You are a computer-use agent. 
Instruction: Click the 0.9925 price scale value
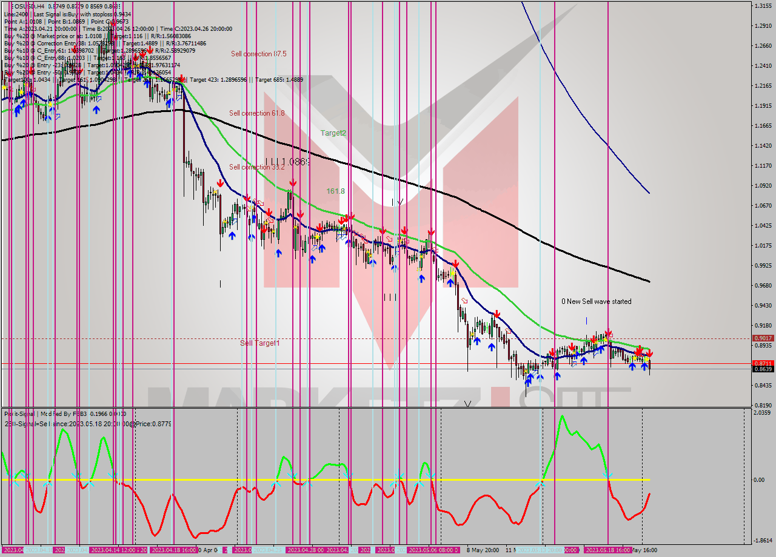click(763, 265)
